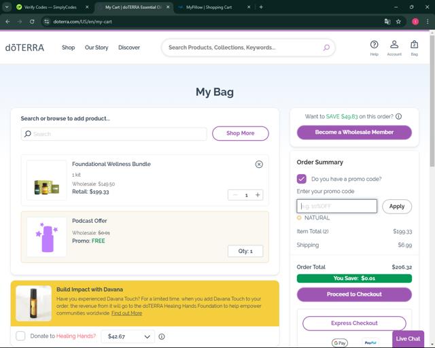Click the doTERRA logo
Screen dimensions: 435x348
click(x=24, y=48)
